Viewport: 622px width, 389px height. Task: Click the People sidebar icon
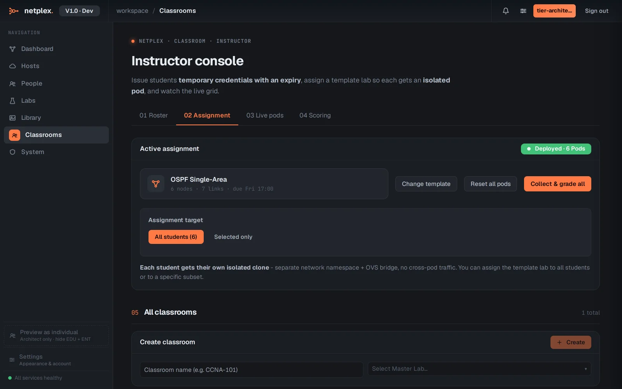point(12,84)
